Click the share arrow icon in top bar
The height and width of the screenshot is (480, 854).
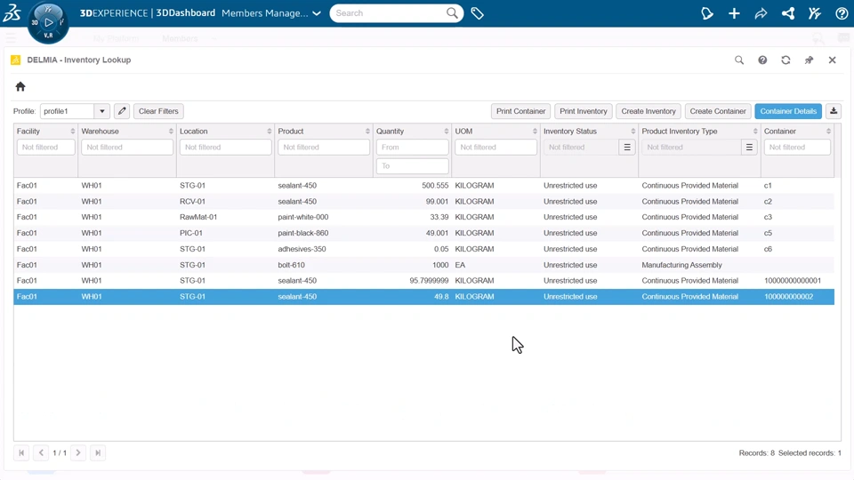761,13
